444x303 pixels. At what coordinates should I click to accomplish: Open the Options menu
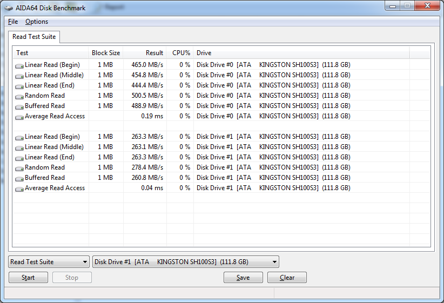click(x=37, y=22)
